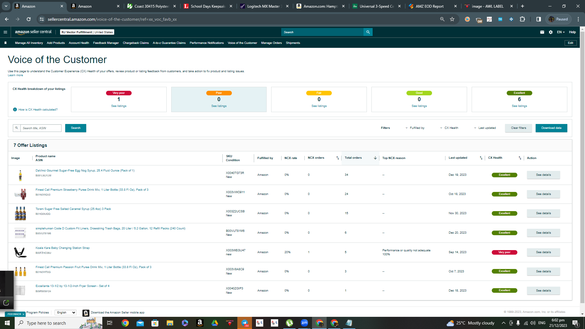Viewport: 585px width, 329px height.
Task: Open Torani Salted Caramel Syrup link
Action: [73, 209]
